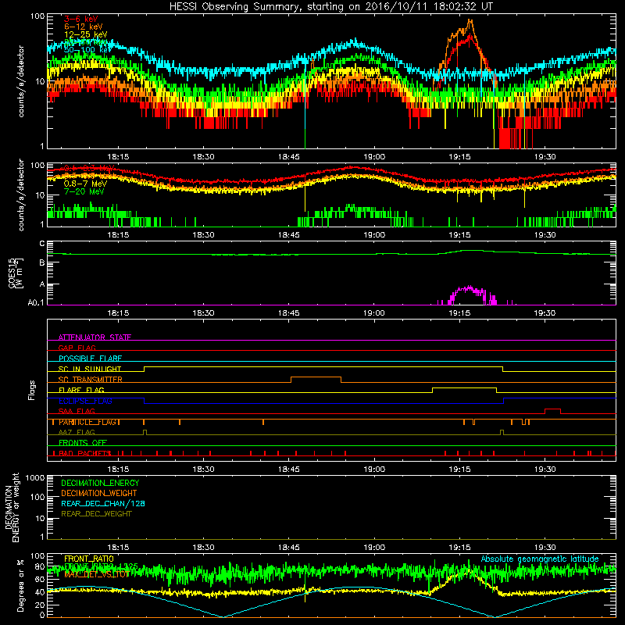Select the POSSIBLE_FLARE label
This screenshot has width=625, height=625.
click(x=90, y=359)
